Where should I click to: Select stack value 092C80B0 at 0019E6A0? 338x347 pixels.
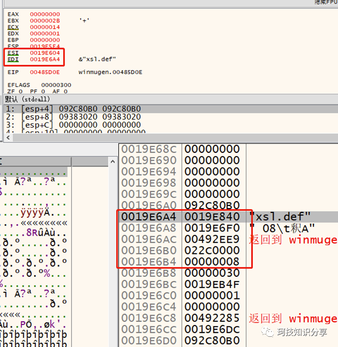pyautogui.click(x=212, y=205)
